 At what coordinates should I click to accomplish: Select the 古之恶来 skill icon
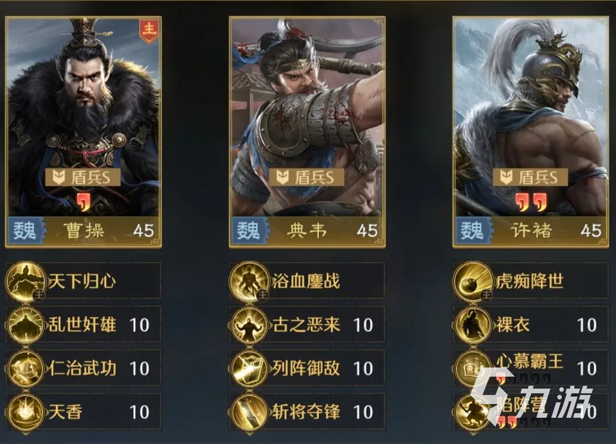[x=249, y=325]
